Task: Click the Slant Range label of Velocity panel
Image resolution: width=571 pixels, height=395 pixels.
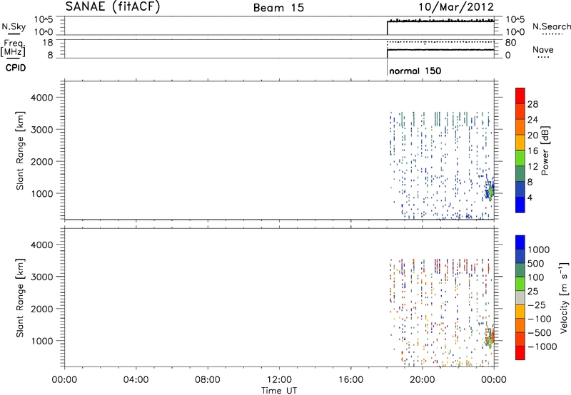Action: point(20,298)
